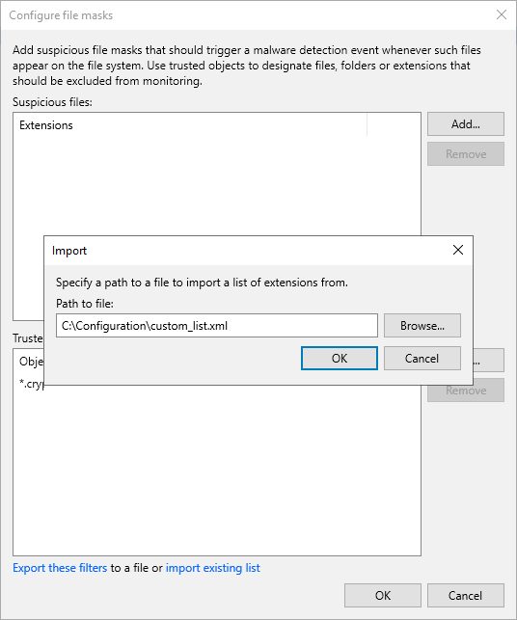Viewport: 517px width, 620px height.
Task: Click Export these filters link
Action: click(60, 568)
